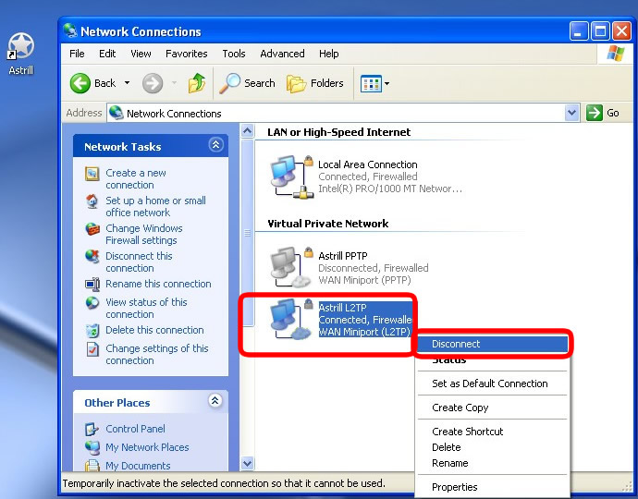This screenshot has height=499, width=638.
Task: Choose Create Shortcut from the context menu
Action: pos(493,432)
